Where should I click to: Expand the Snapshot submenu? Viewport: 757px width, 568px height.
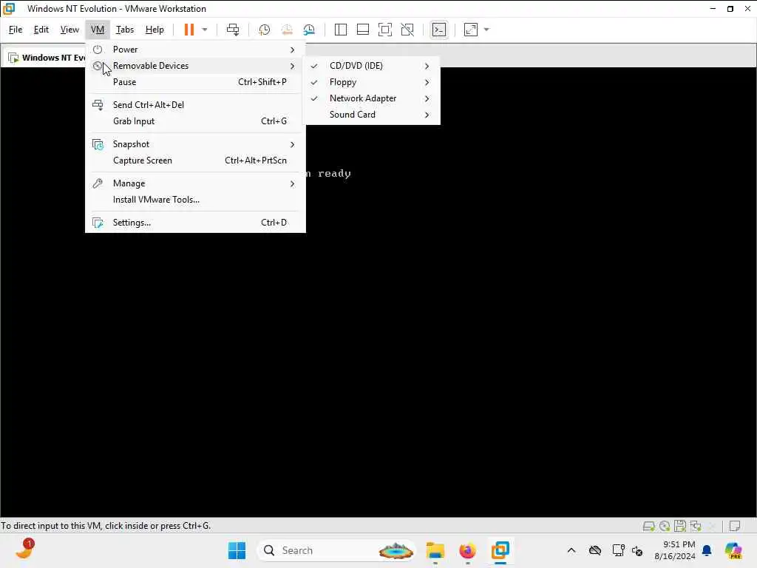(195, 144)
